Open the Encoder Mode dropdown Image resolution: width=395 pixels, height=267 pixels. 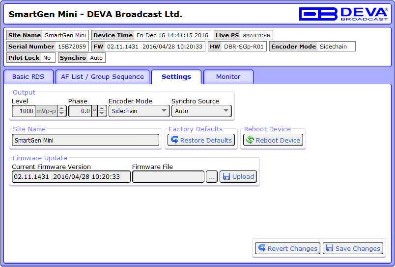(x=139, y=111)
